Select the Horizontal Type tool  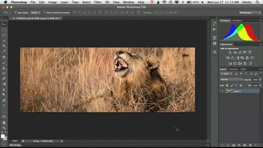click(4, 106)
